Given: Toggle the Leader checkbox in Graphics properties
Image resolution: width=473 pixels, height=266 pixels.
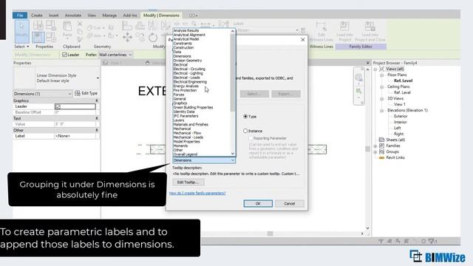Looking at the screenshot, I should [x=58, y=106].
